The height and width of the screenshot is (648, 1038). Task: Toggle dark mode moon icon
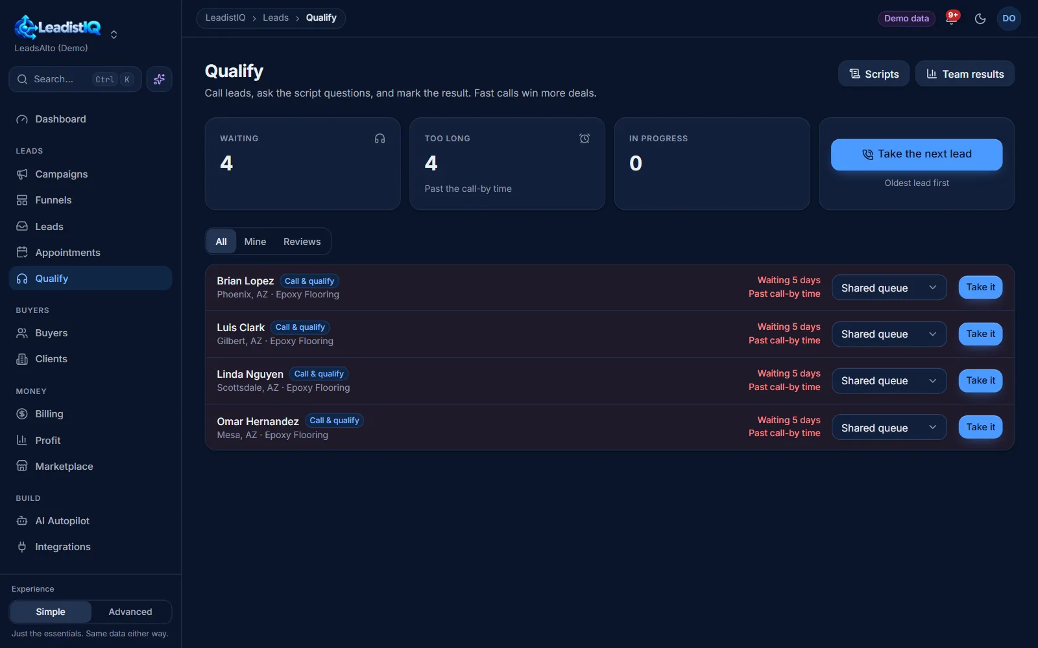click(980, 19)
